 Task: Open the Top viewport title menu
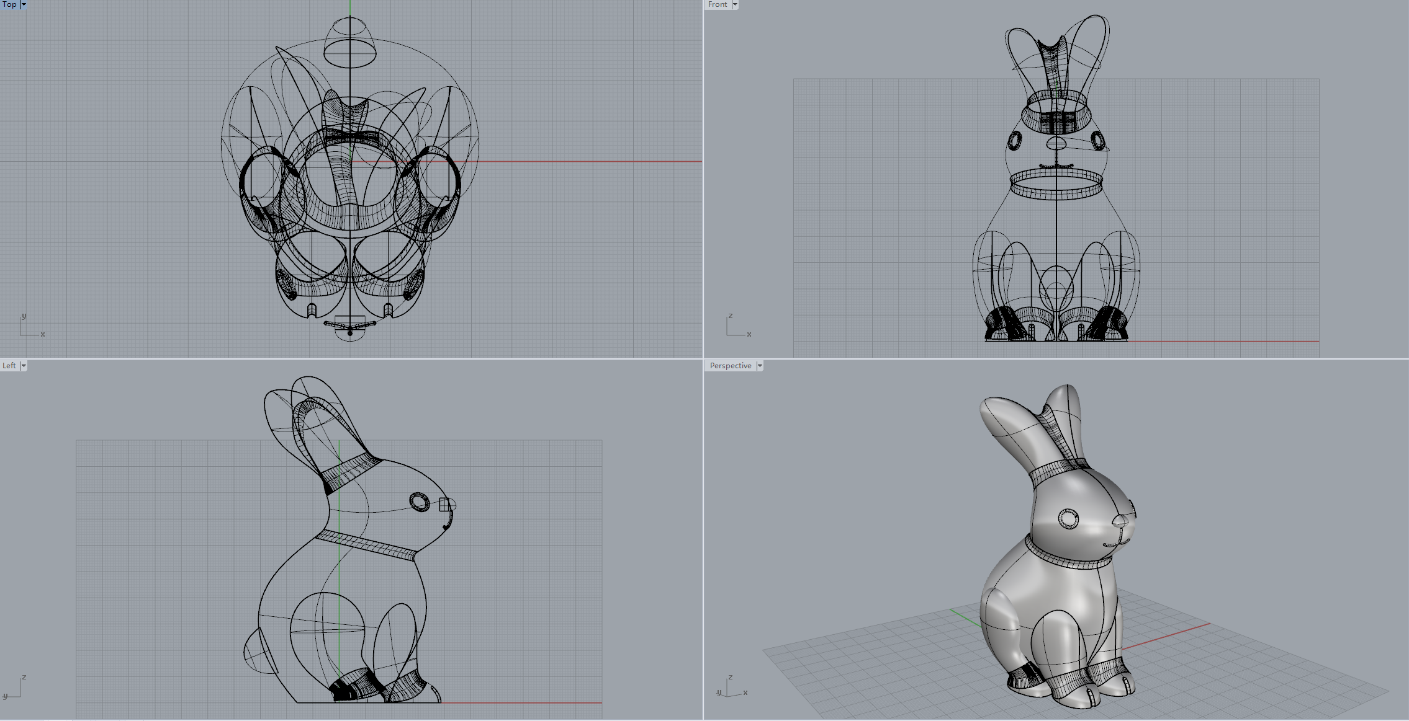(x=9, y=4)
